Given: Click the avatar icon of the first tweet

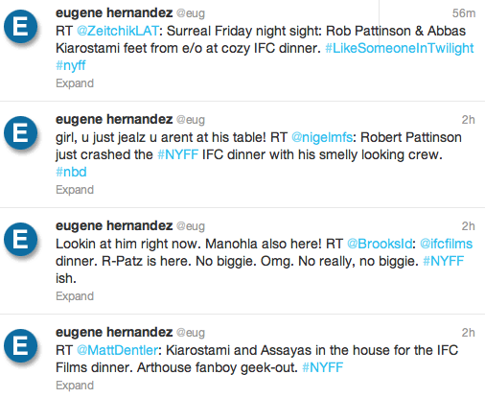Looking at the screenshot, I should [21, 27].
